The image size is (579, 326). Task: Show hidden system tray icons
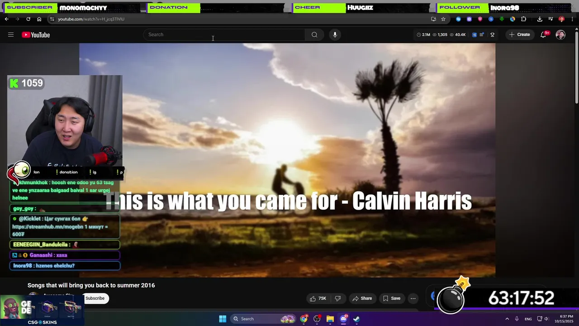507,319
